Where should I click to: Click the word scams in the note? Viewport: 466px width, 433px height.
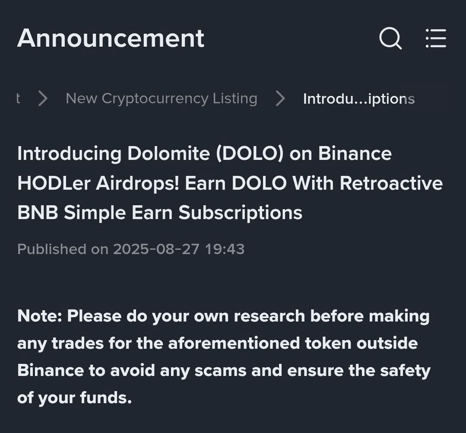pyautogui.click(x=221, y=371)
